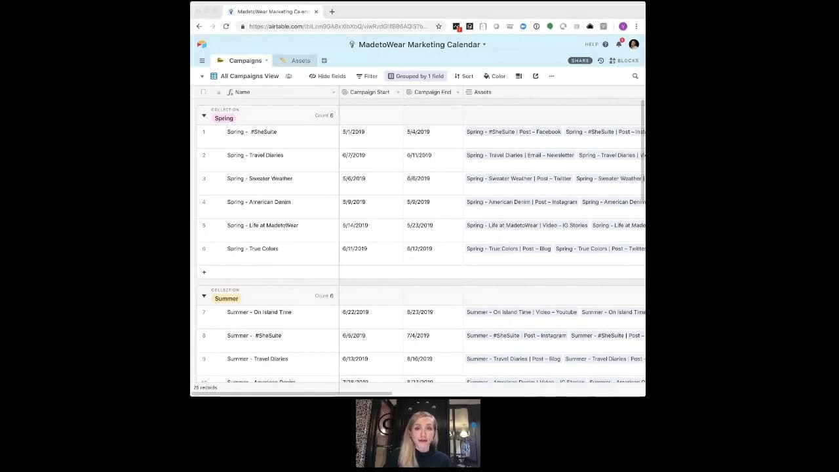This screenshot has height=472, width=839.
Task: Open Blocks panel
Action: [624, 60]
